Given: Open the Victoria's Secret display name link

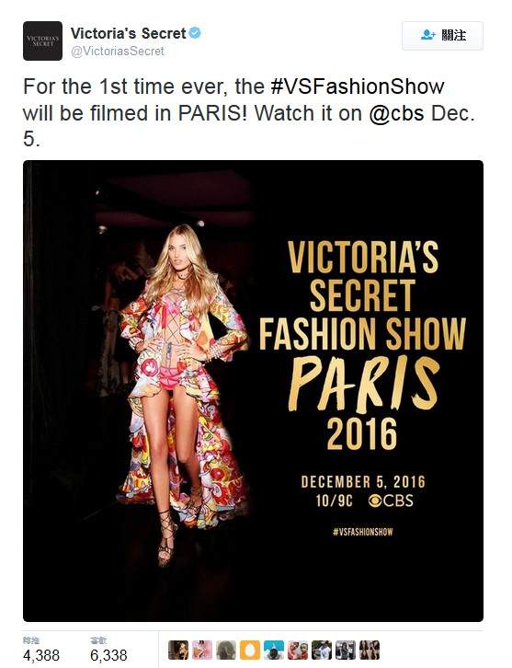Looking at the screenshot, I should [x=128, y=33].
